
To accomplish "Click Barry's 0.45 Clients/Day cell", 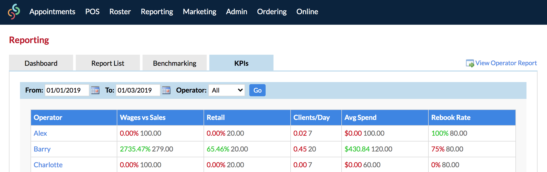I will (316, 149).
